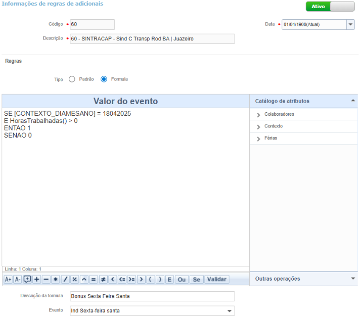Open the Evento dropdown

point(230,311)
